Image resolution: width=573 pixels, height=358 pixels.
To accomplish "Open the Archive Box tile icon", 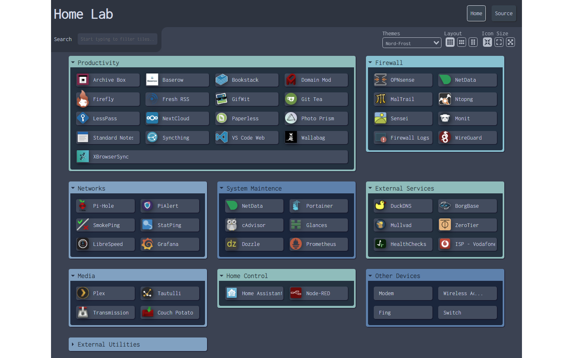I will [82, 80].
